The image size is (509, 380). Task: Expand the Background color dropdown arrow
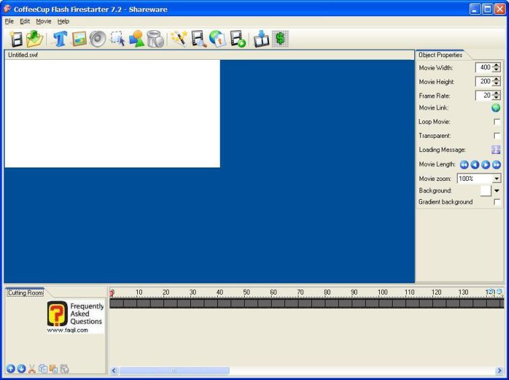(x=497, y=191)
